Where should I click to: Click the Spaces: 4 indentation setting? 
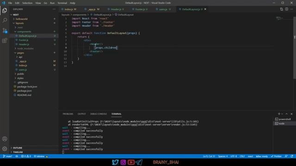pos(223,156)
